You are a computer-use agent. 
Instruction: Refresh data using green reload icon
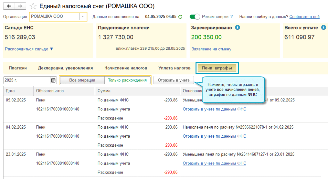click(180, 17)
